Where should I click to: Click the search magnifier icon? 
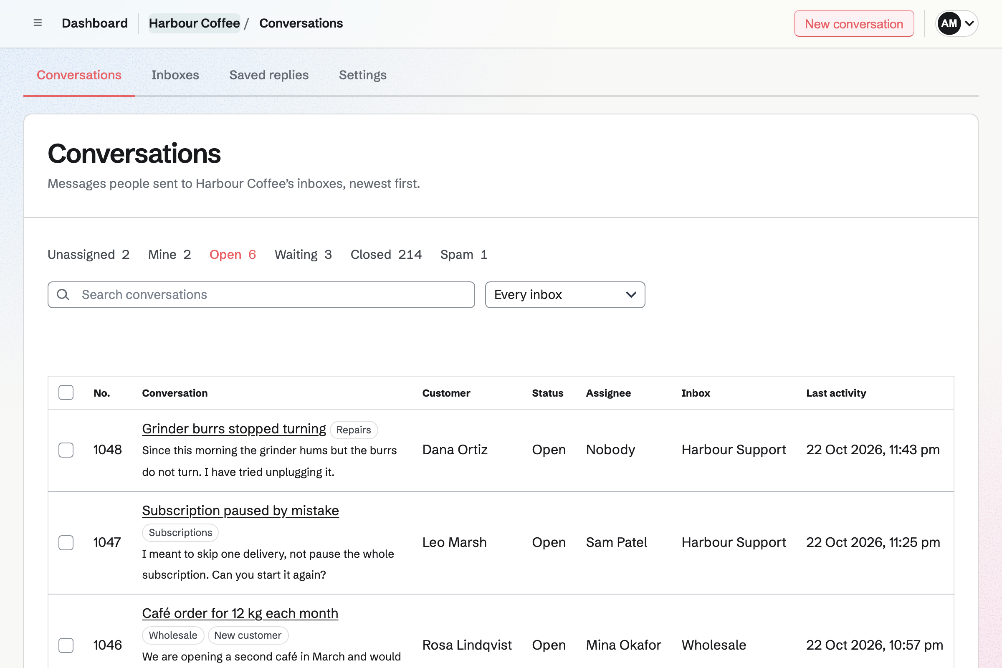click(x=63, y=294)
